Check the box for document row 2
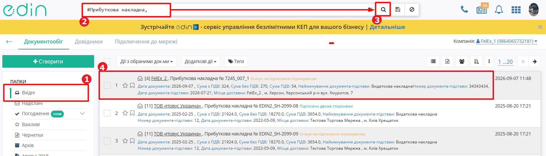 coord(107,113)
